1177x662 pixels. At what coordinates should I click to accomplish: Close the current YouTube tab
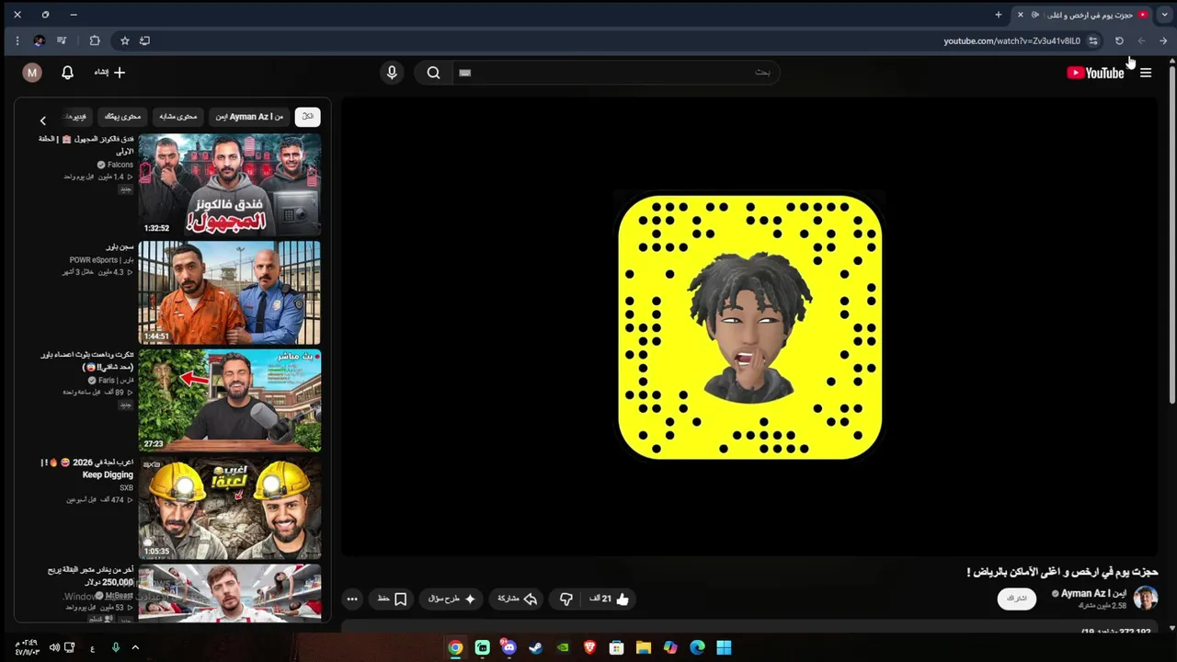click(x=1020, y=15)
